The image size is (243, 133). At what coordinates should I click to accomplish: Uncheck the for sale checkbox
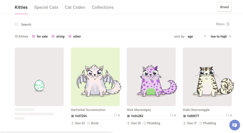(33, 36)
